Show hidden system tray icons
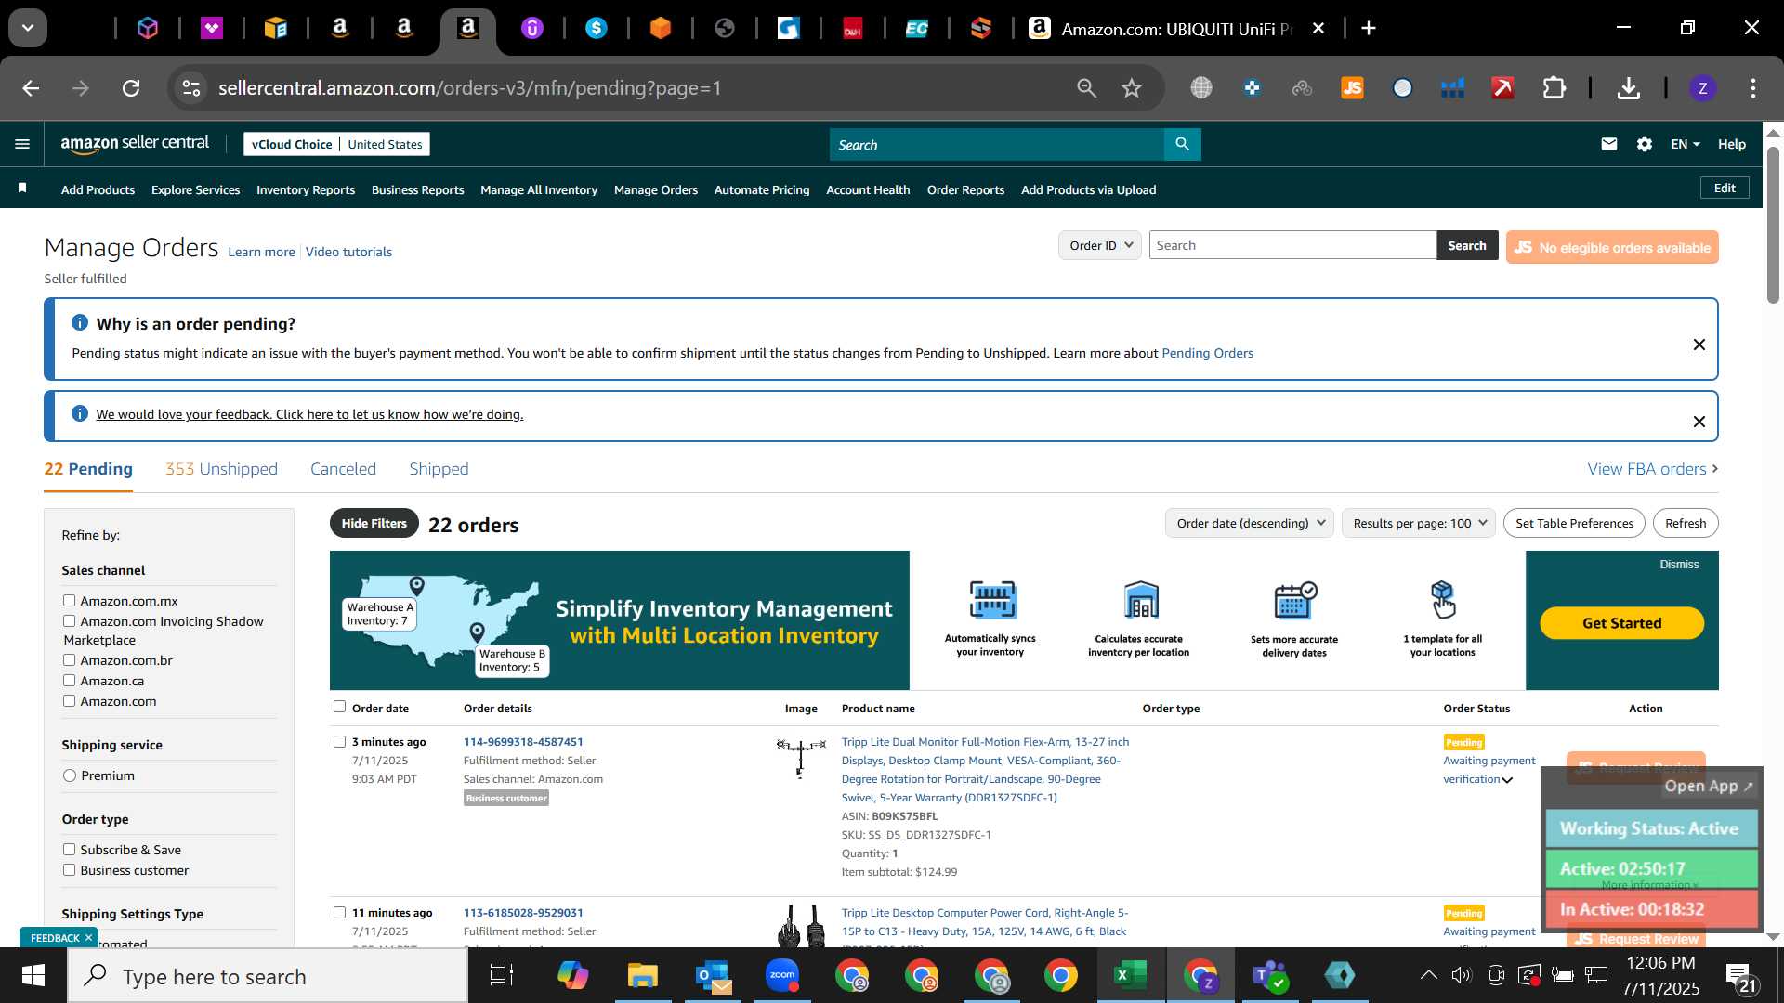1784x1003 pixels. click(1428, 975)
